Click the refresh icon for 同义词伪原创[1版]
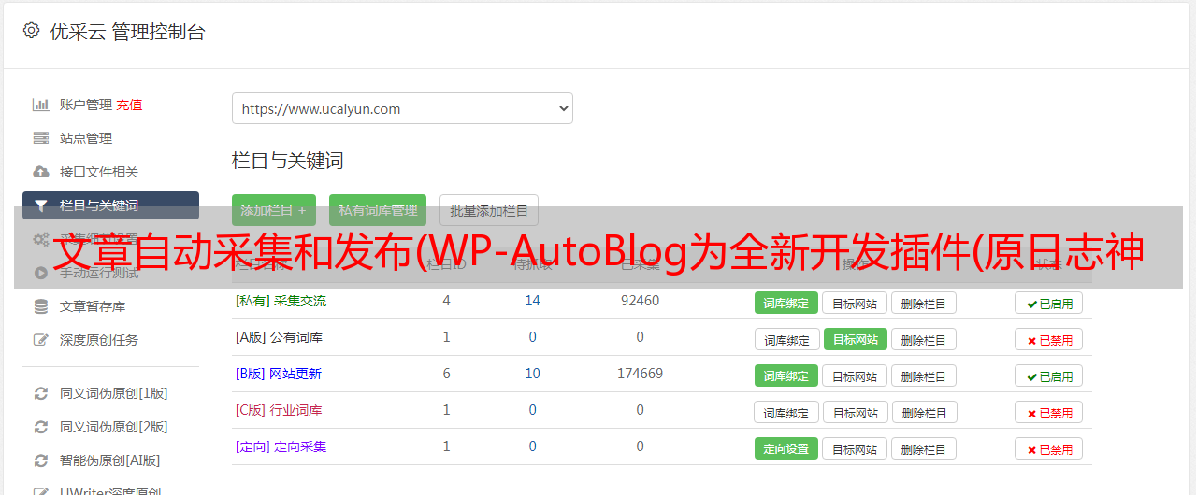 41,393
